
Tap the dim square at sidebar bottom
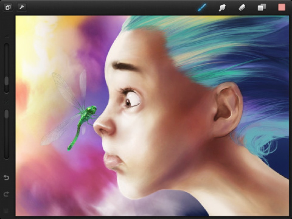coord(6,211)
